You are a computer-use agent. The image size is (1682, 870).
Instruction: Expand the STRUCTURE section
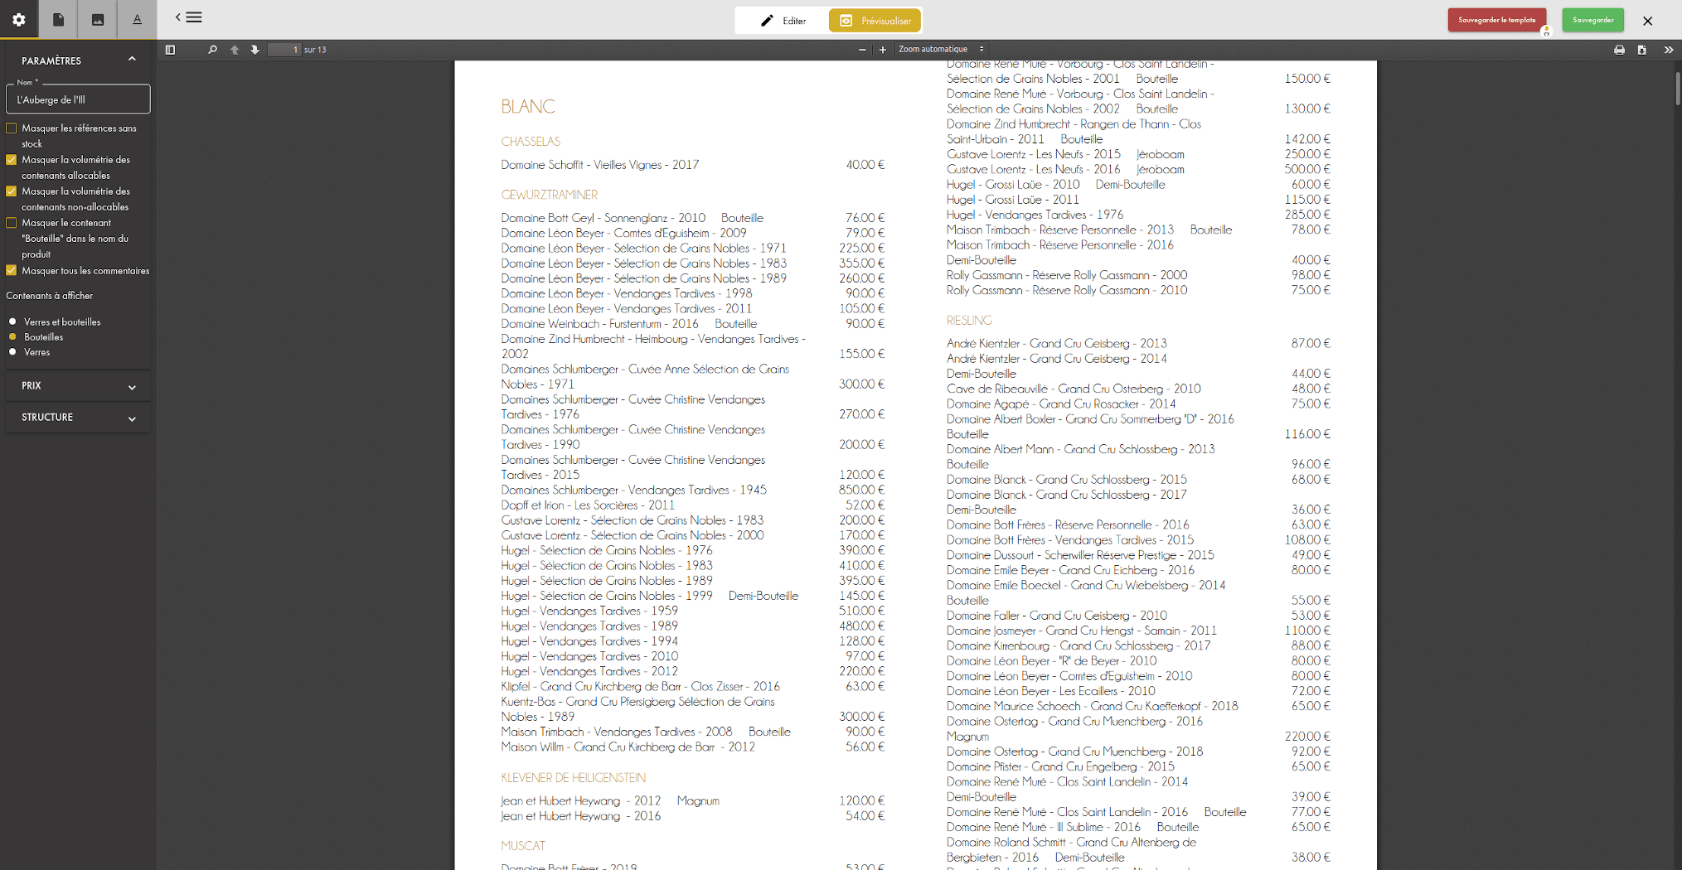point(78,418)
